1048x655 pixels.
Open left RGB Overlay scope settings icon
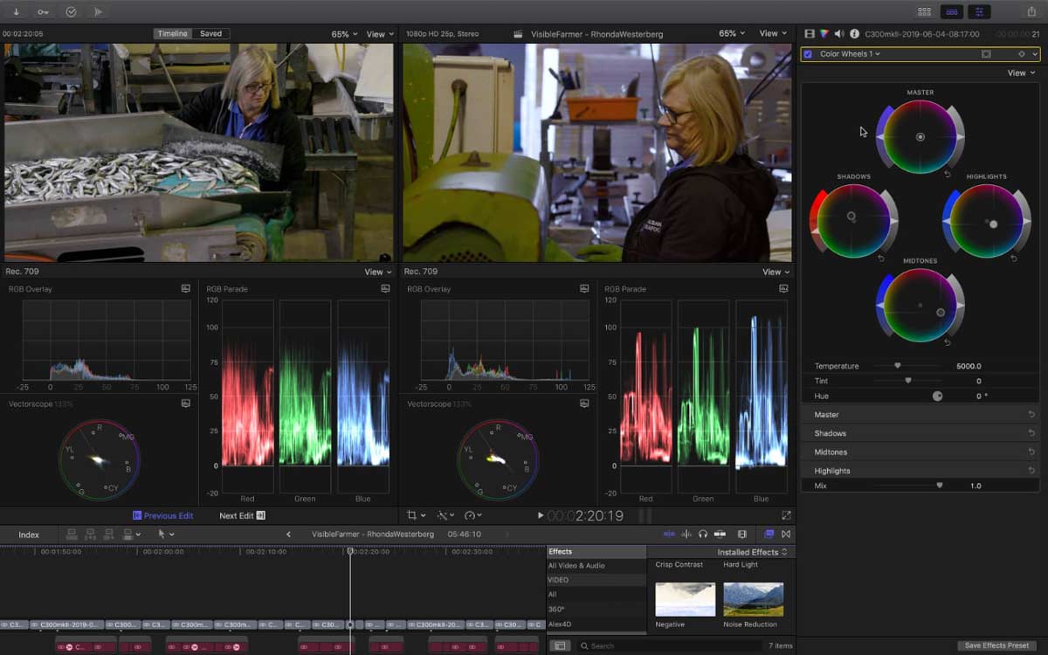186,288
